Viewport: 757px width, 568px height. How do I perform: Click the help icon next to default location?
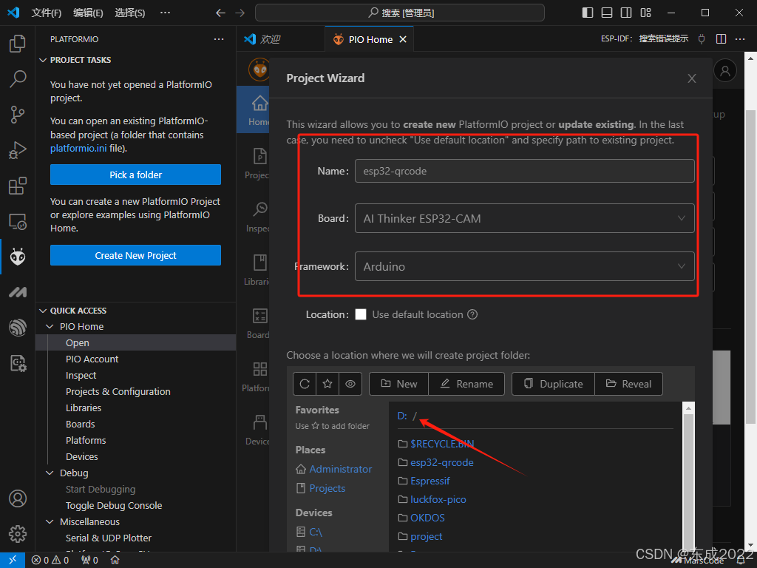[x=472, y=314]
